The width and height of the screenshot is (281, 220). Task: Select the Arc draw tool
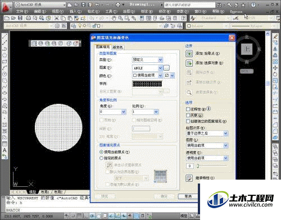(x=4, y=68)
